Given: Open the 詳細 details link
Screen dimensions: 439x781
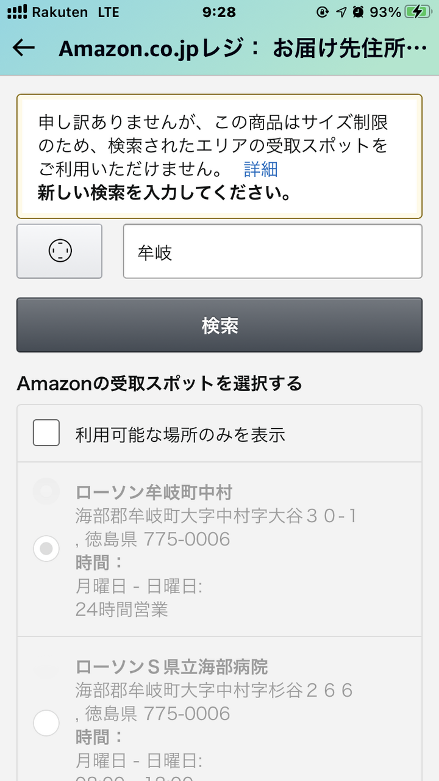Looking at the screenshot, I should pyautogui.click(x=261, y=169).
